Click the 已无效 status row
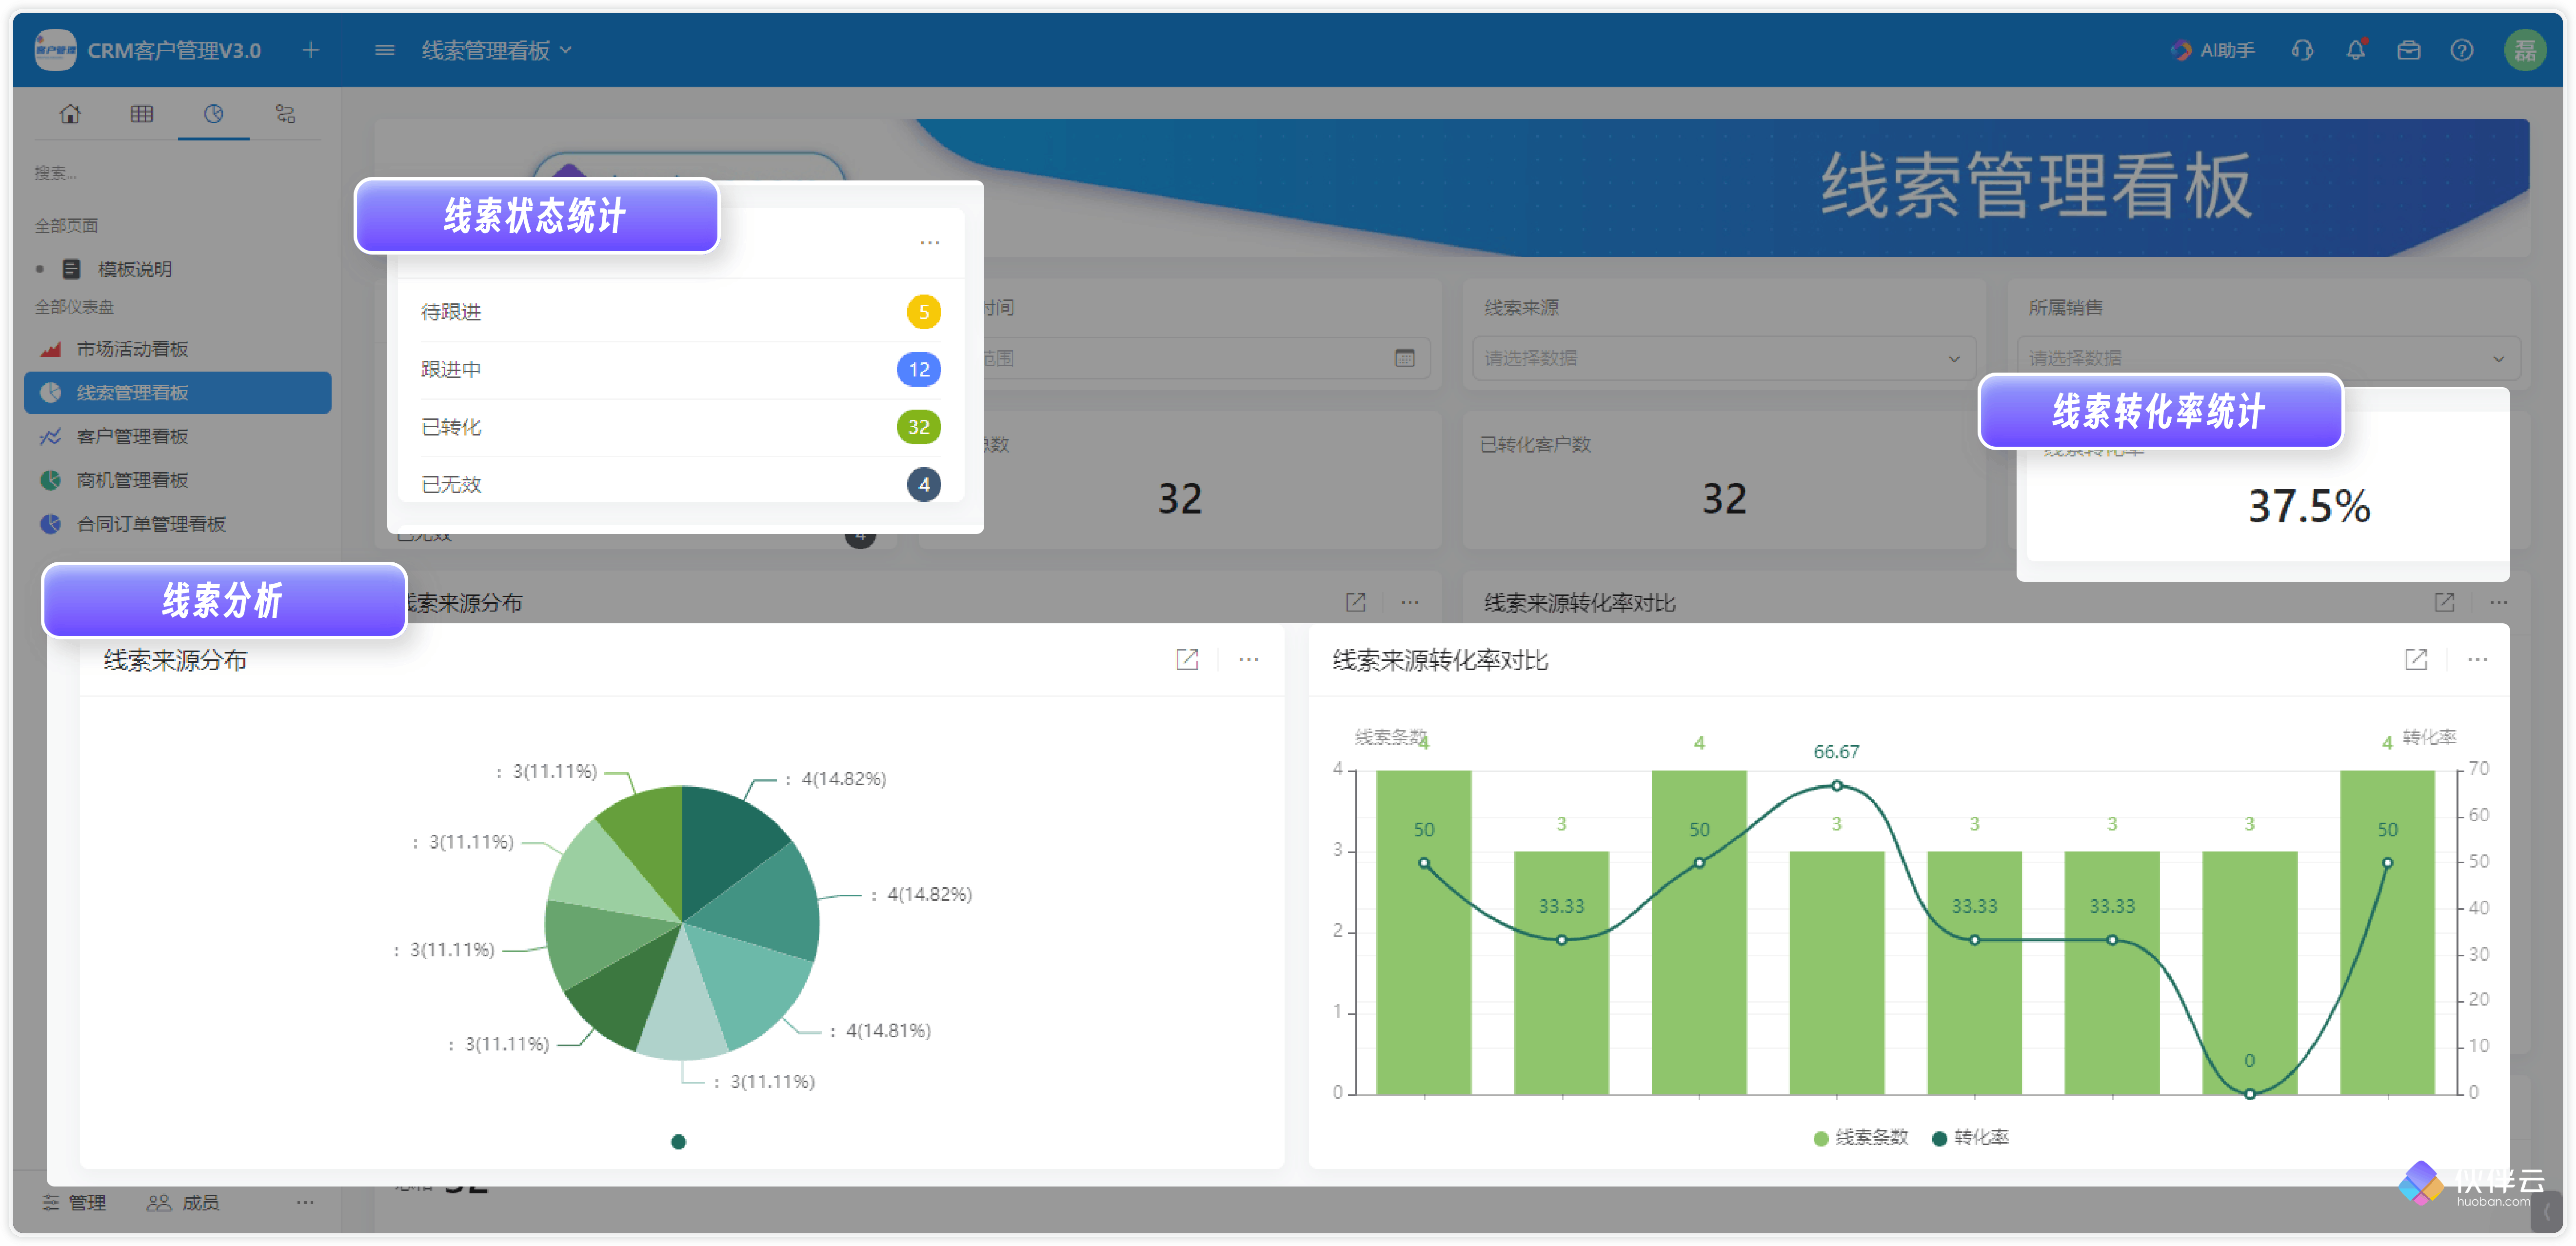The width and height of the screenshot is (2576, 1246). [x=680, y=484]
